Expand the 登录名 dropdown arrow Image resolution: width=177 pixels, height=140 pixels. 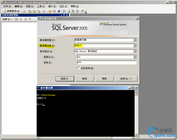coord(134,57)
